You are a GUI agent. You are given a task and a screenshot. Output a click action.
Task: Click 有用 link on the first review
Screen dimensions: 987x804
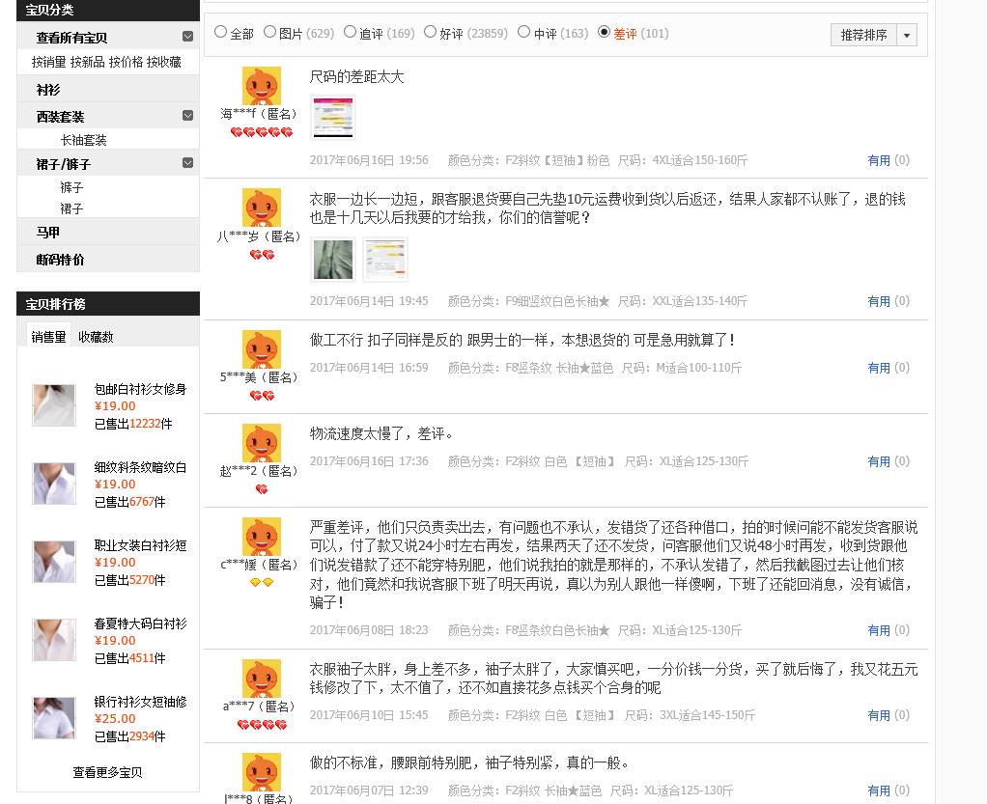coord(879,161)
